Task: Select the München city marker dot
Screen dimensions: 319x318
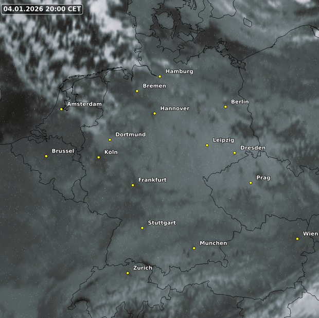Action: [x=194, y=248]
